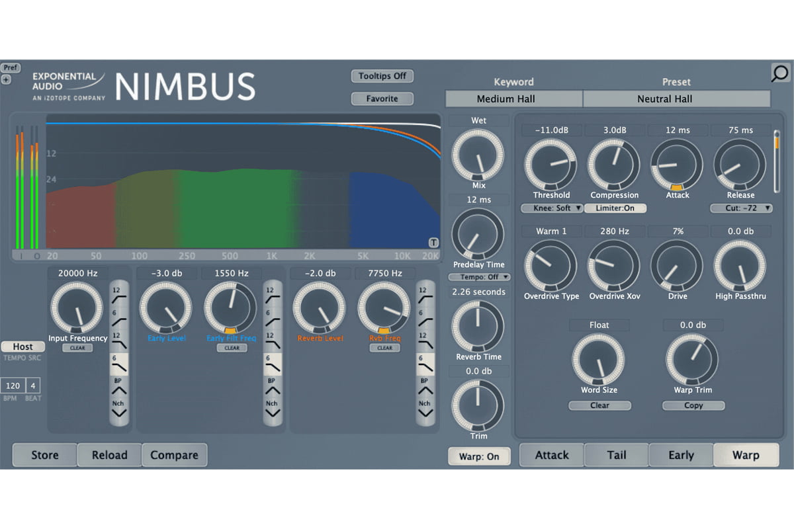Click CLEAR under Early Filt Freq
Image resolution: width=794 pixels, height=529 pixels.
(231, 348)
